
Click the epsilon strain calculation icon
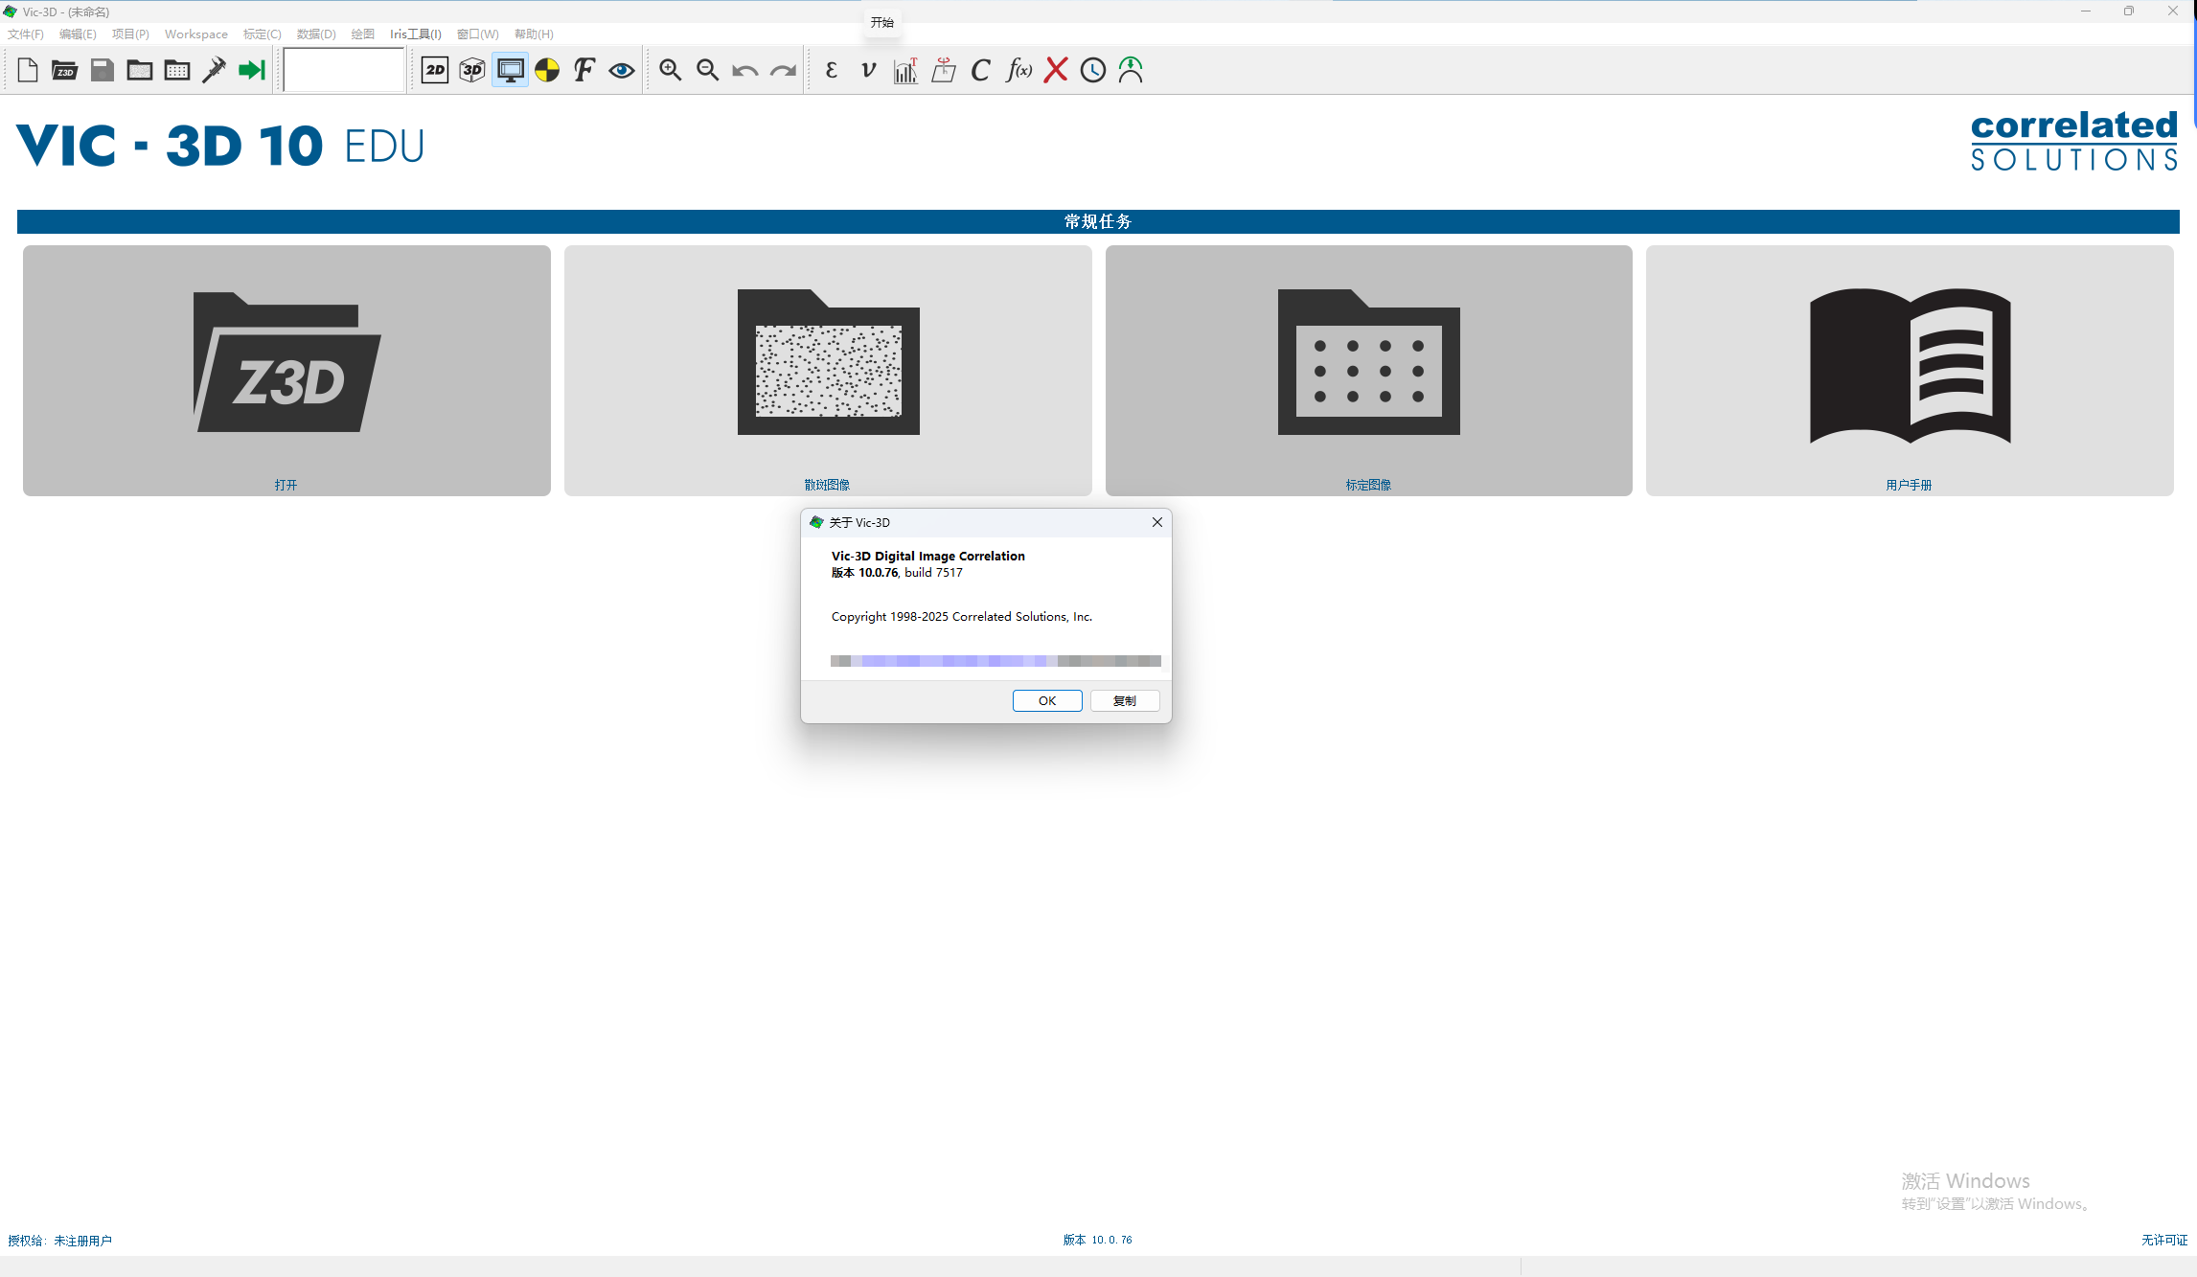tap(831, 70)
